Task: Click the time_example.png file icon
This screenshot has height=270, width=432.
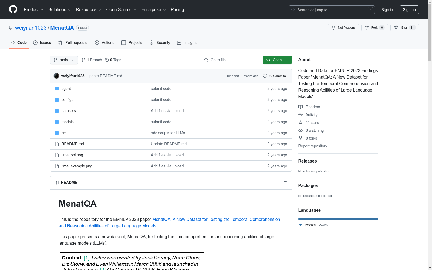Action: 57,166
